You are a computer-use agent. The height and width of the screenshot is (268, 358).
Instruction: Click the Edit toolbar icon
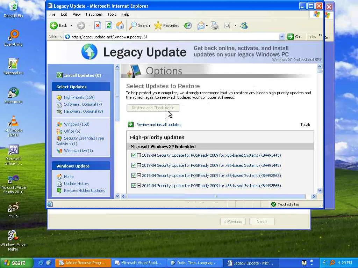(227, 25)
